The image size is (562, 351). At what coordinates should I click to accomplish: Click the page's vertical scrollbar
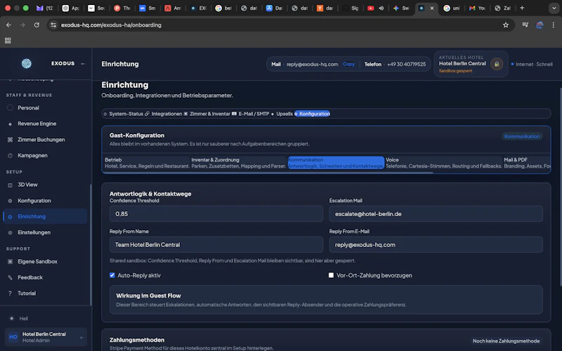click(x=560, y=186)
